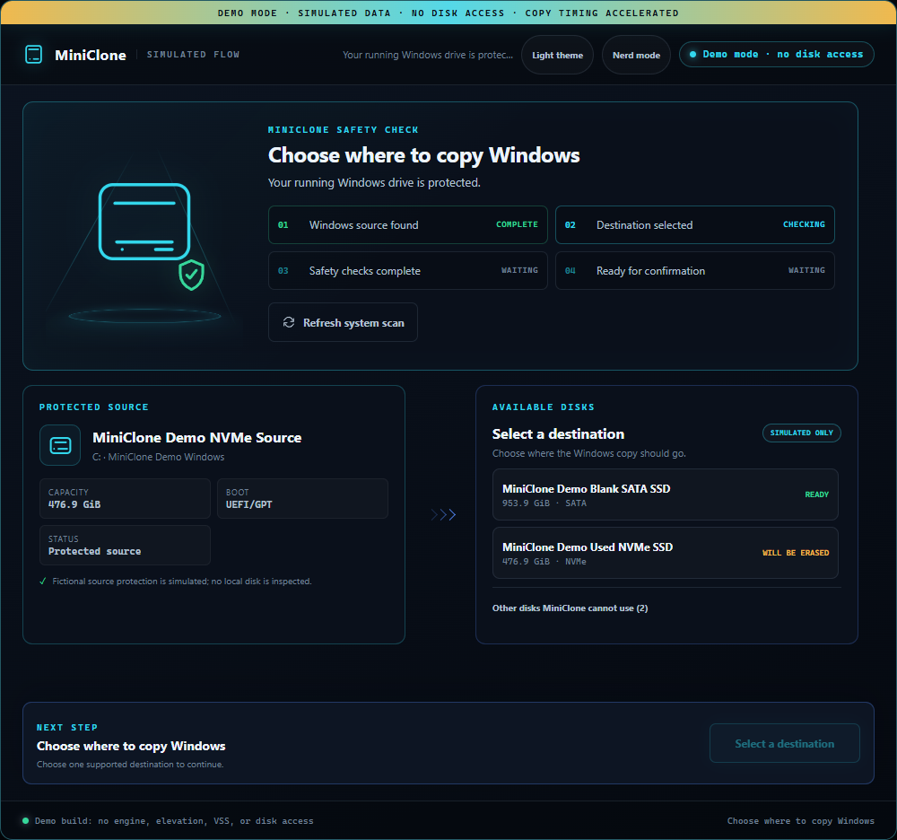Click the green check icon beside fictional source note

(43, 582)
